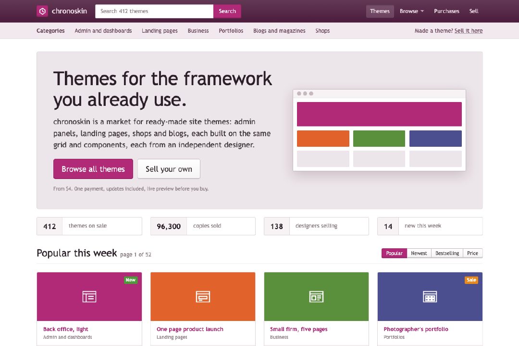Click the Search button
This screenshot has width=519, height=346.
[x=227, y=11]
